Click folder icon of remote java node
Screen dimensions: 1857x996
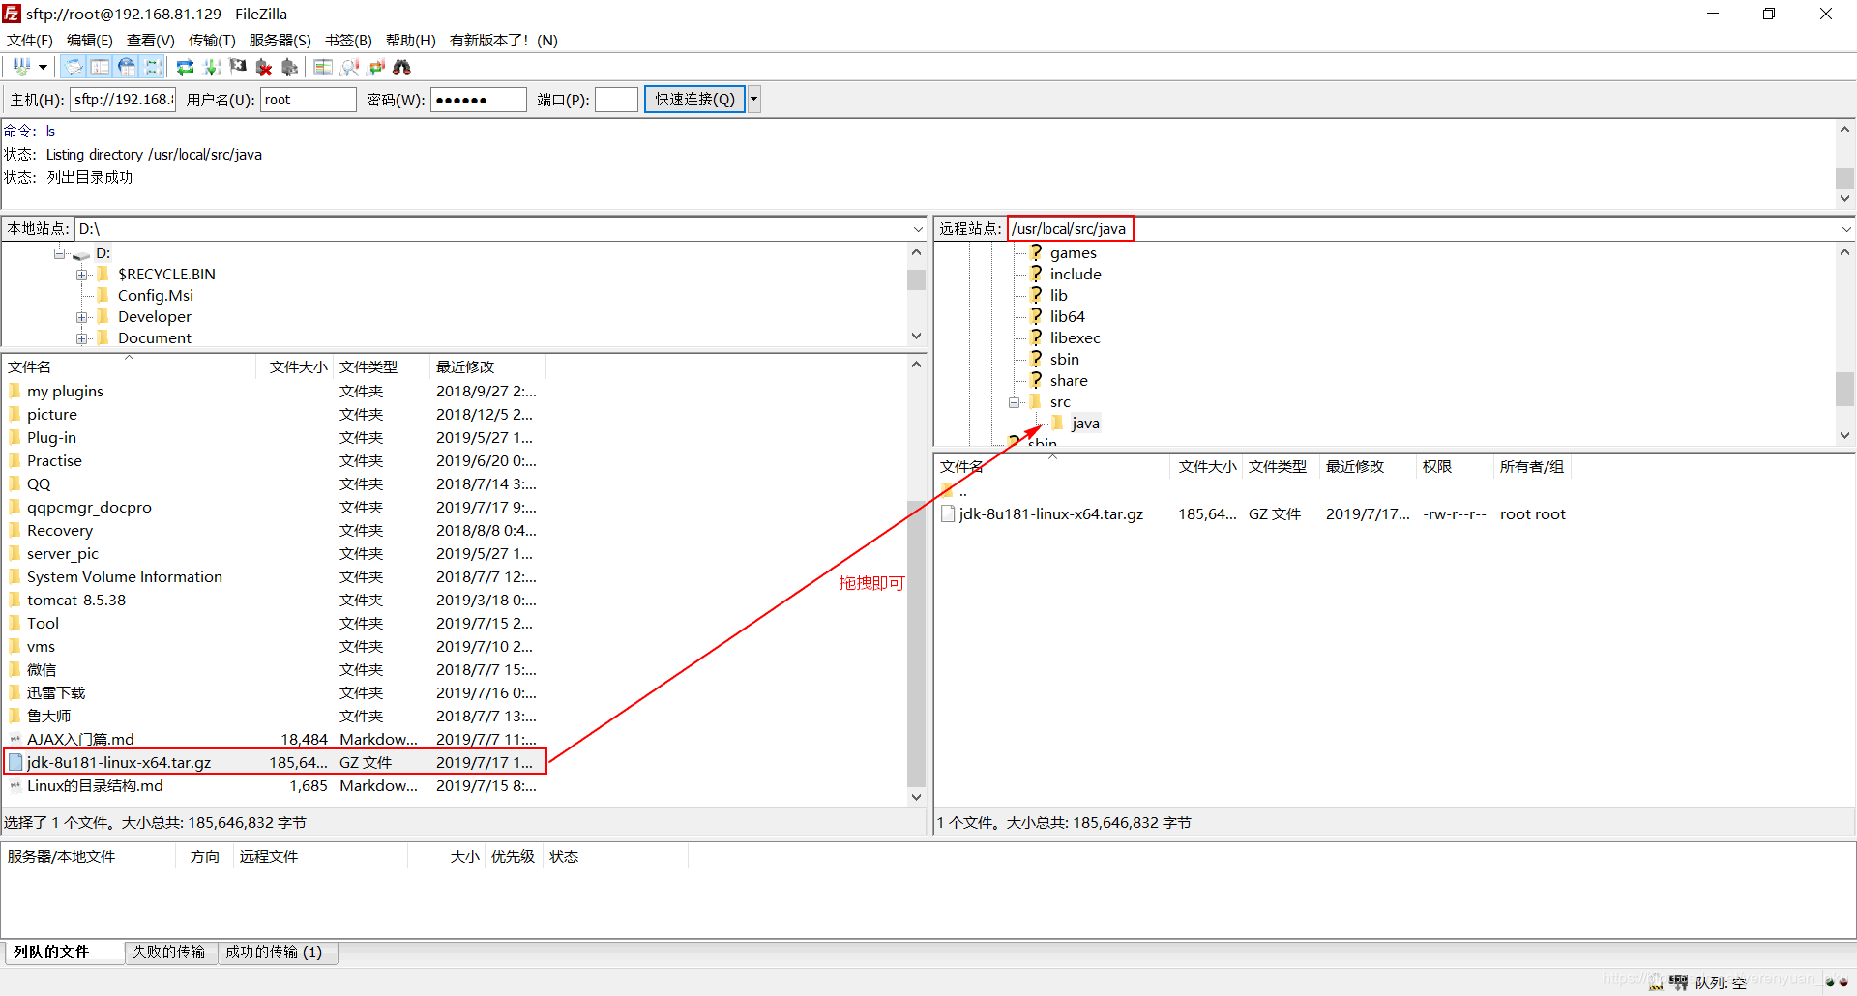tap(1057, 423)
